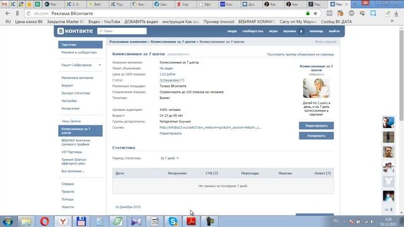Select Реклама в сообществах in the sidebar
Screen dimensions: 404x227
click(79, 52)
